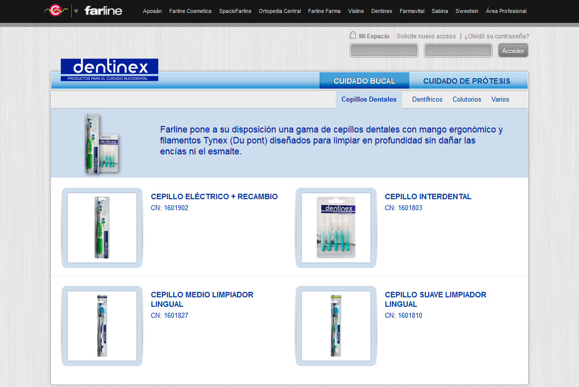Screen dimensions: 579x387
Task: Click the CEPILLO ELÉCTRICO product thumbnail
Action: (x=102, y=228)
